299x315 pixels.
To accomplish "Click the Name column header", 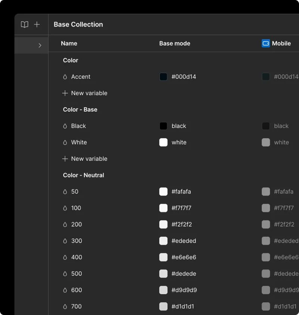I will point(69,43).
